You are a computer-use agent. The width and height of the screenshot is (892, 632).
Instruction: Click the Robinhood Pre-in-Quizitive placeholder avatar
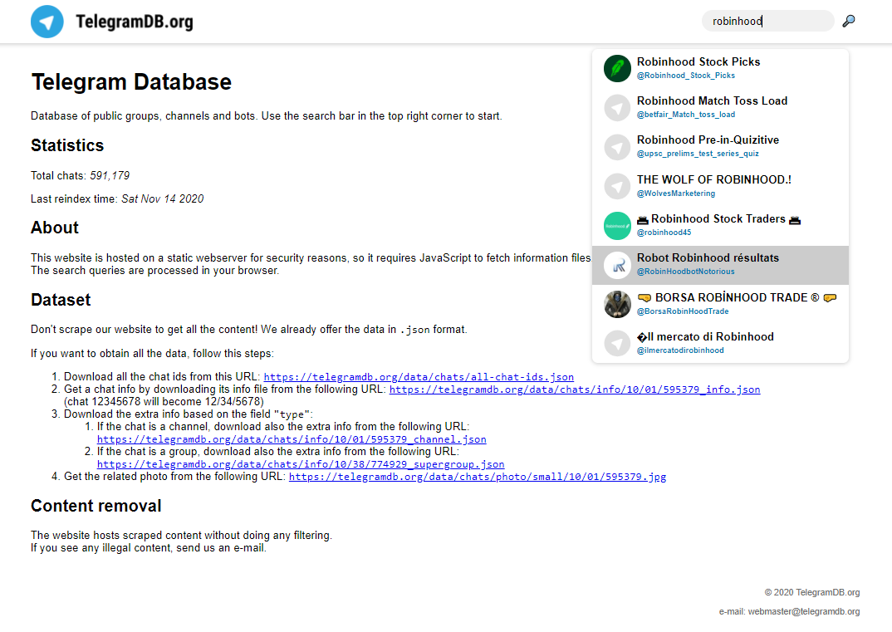[617, 147]
